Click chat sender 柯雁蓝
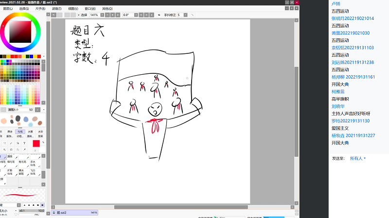 [x=338, y=92]
